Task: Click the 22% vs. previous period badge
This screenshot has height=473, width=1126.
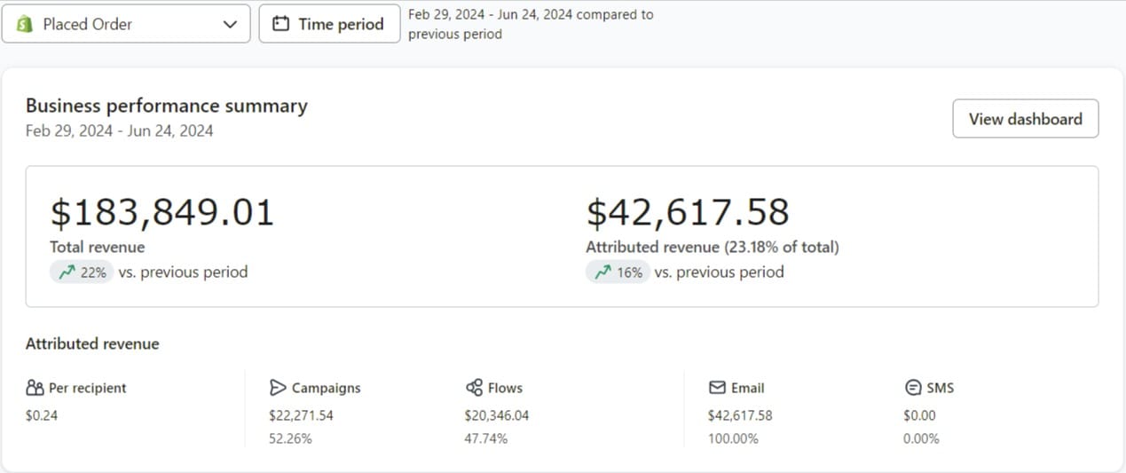Action: click(x=83, y=272)
